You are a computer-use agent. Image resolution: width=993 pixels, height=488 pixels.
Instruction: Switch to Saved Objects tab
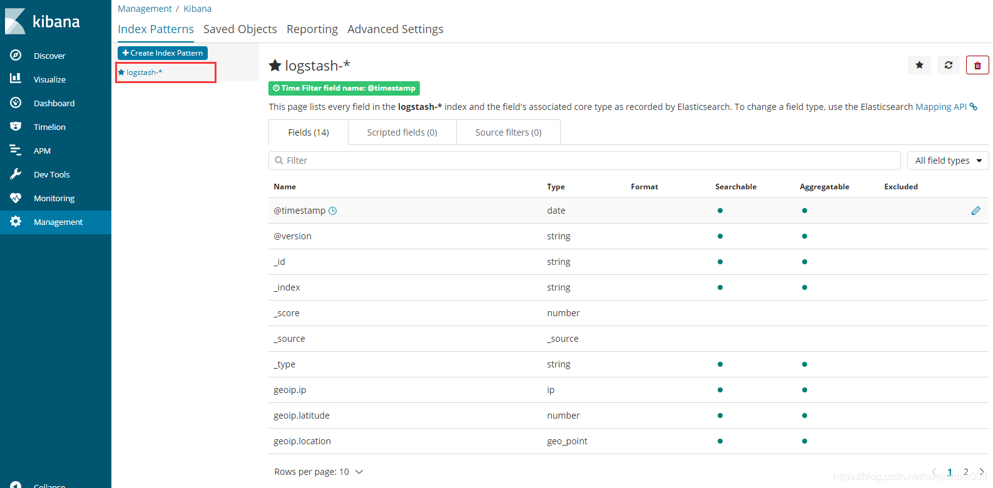tap(240, 29)
